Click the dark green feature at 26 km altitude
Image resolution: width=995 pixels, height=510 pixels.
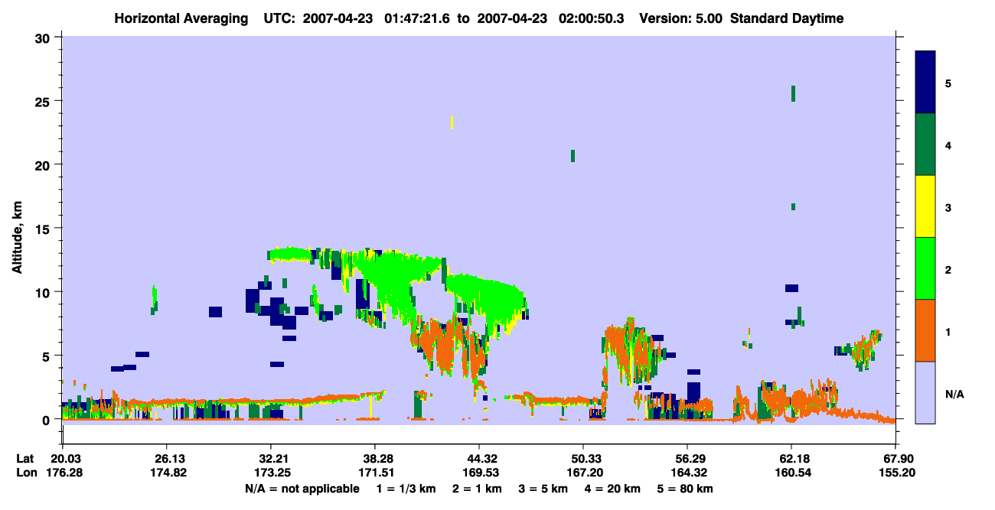pyautogui.click(x=793, y=93)
